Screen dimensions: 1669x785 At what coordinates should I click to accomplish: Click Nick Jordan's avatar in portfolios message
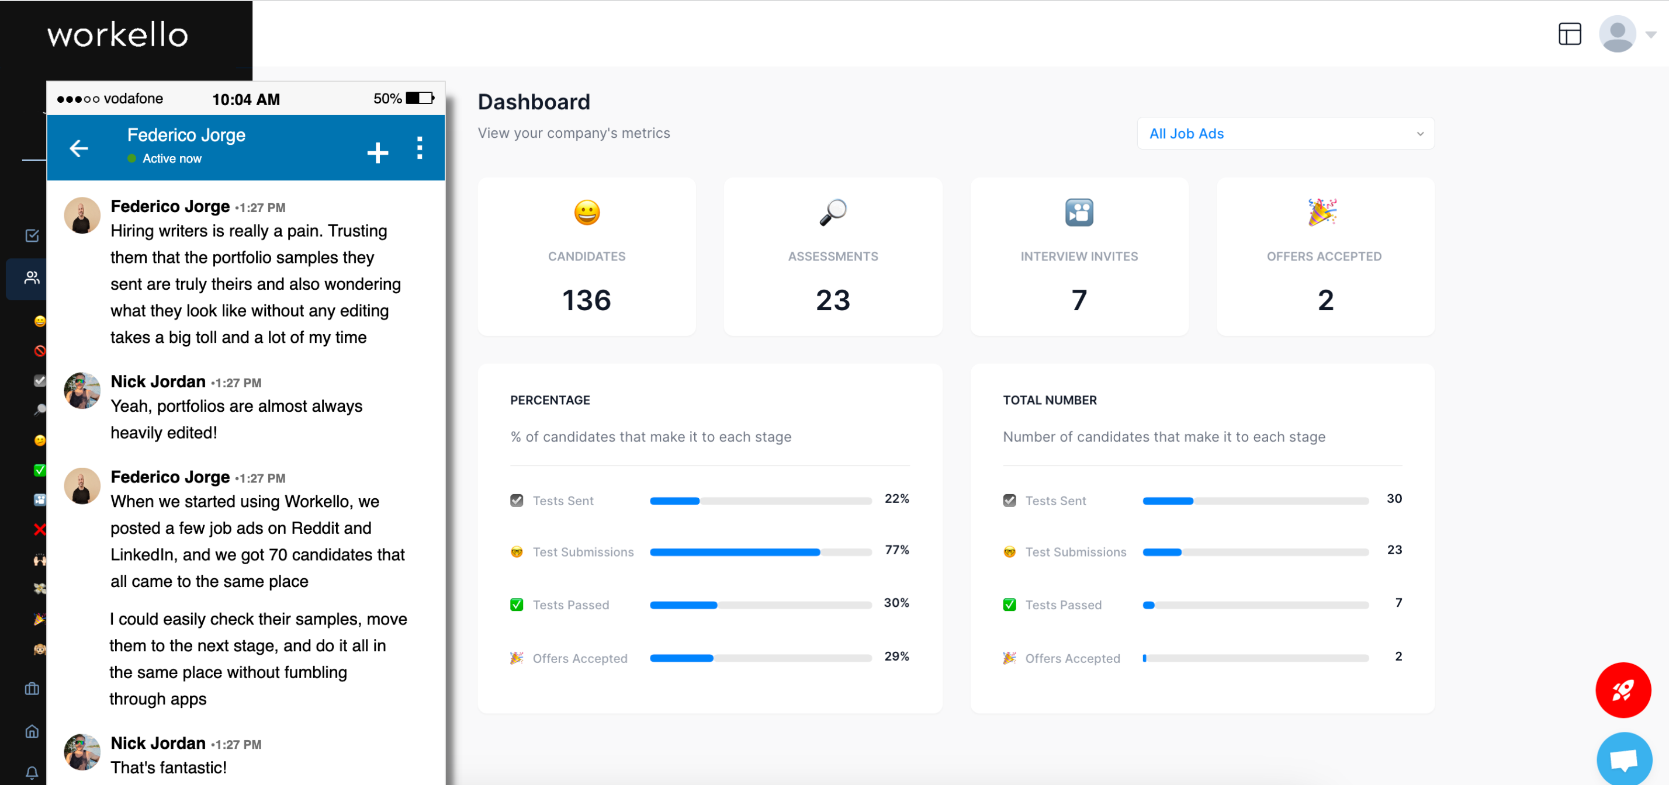point(82,391)
